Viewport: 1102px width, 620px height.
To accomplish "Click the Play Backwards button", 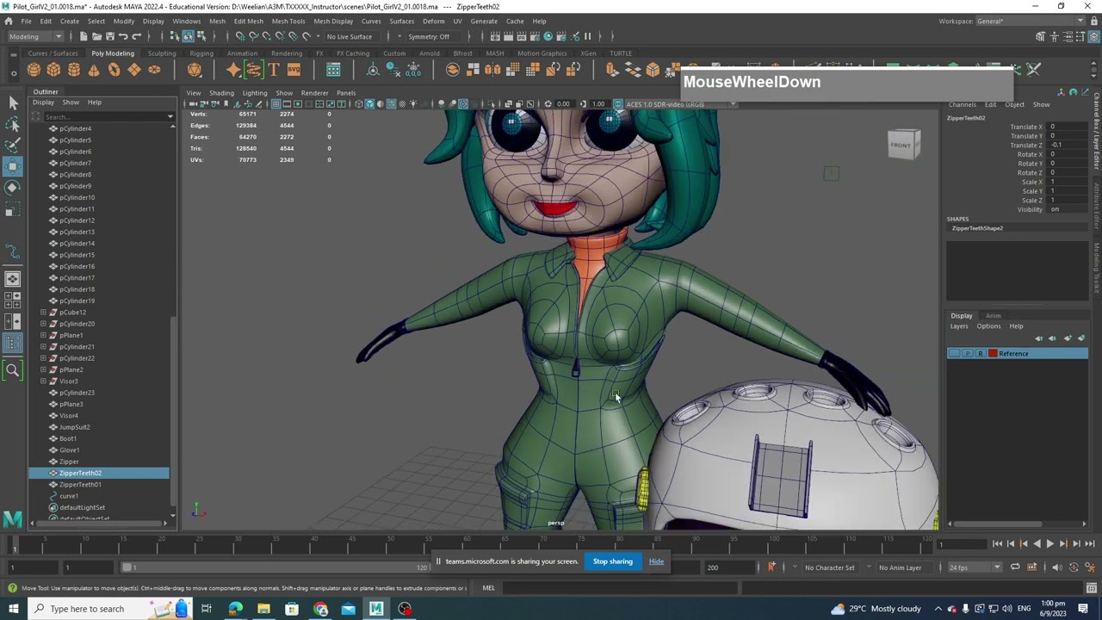I will point(1037,543).
